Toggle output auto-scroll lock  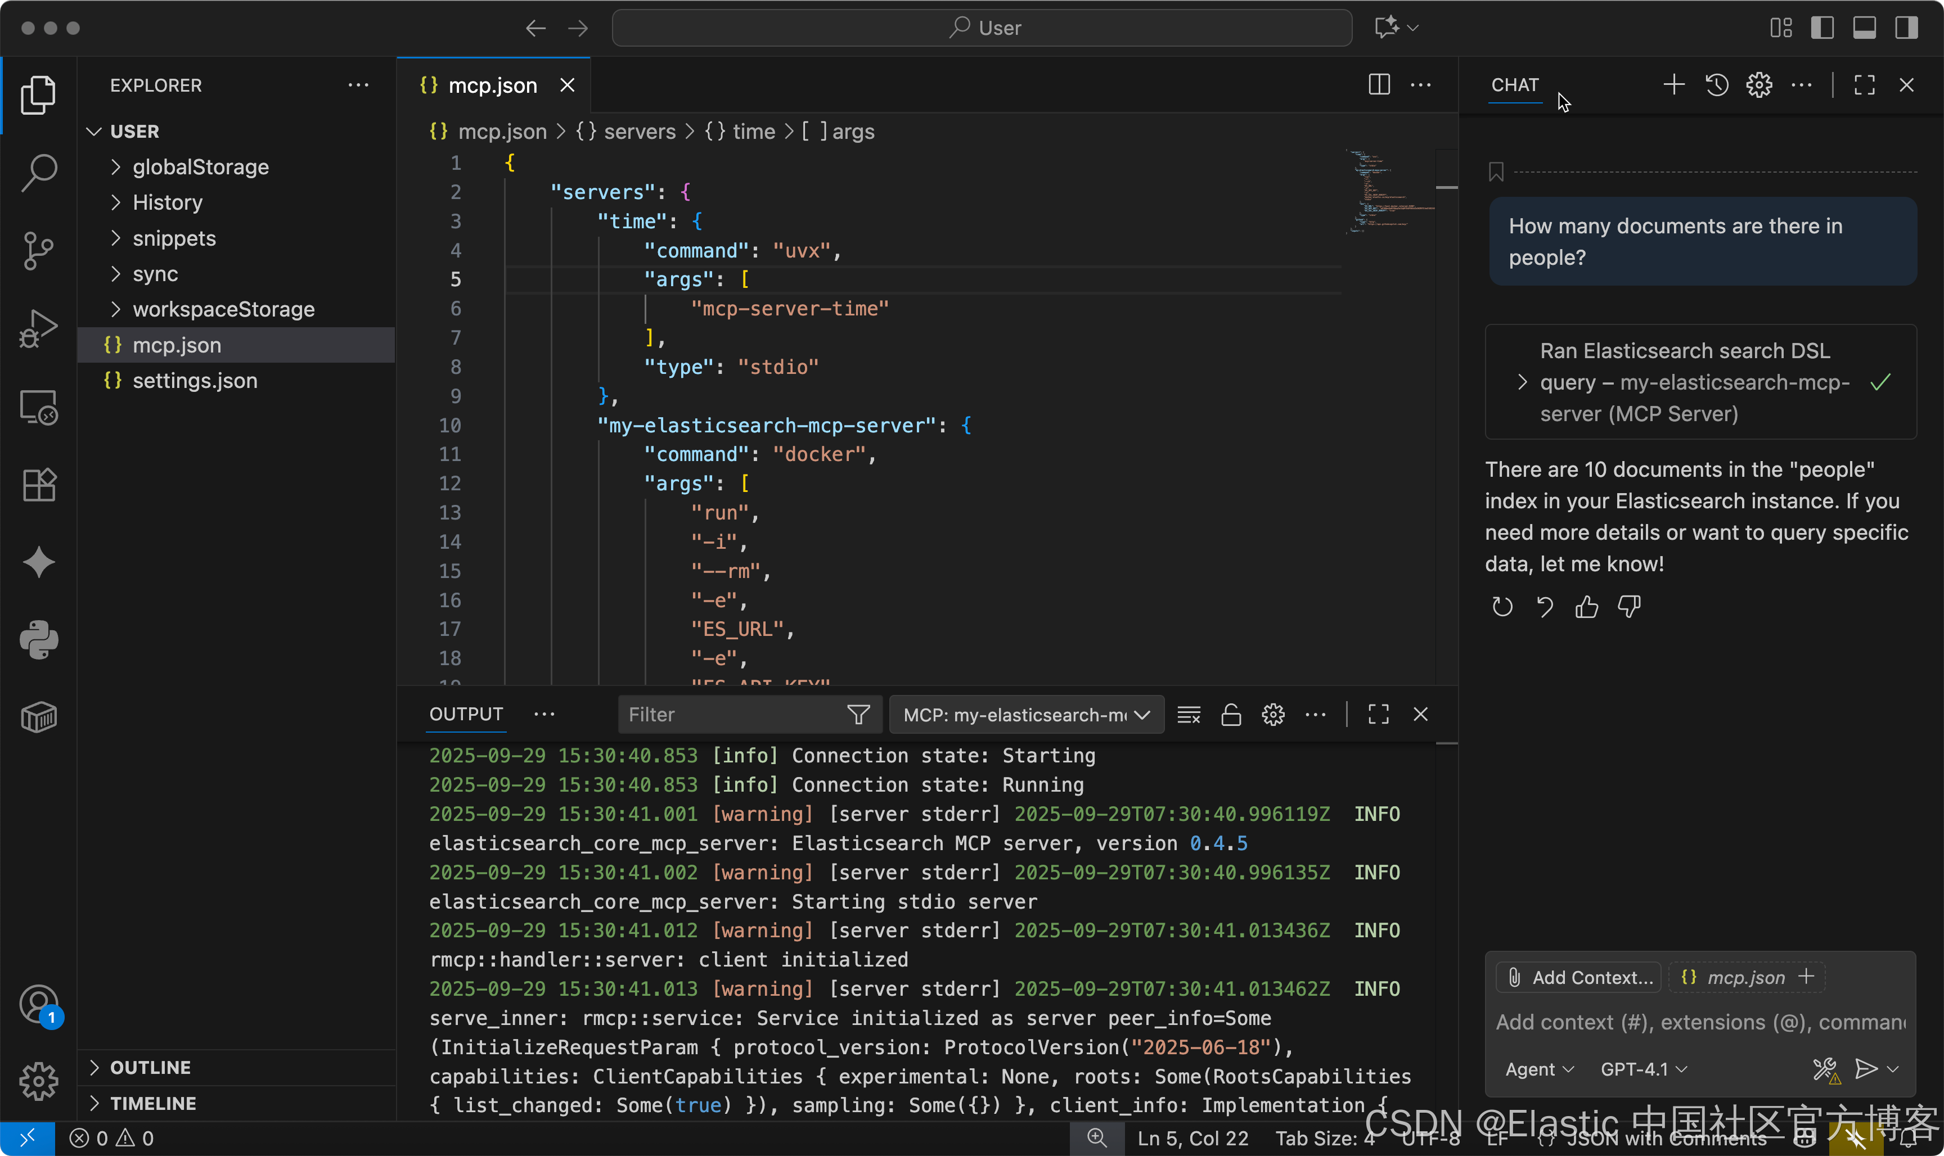[x=1231, y=714]
